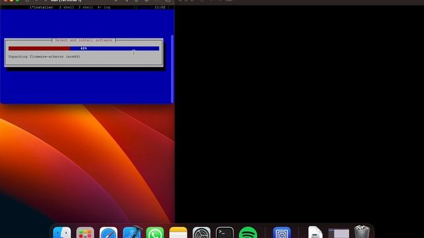Open Finder from the Dock
The image size is (424, 238).
(62, 232)
